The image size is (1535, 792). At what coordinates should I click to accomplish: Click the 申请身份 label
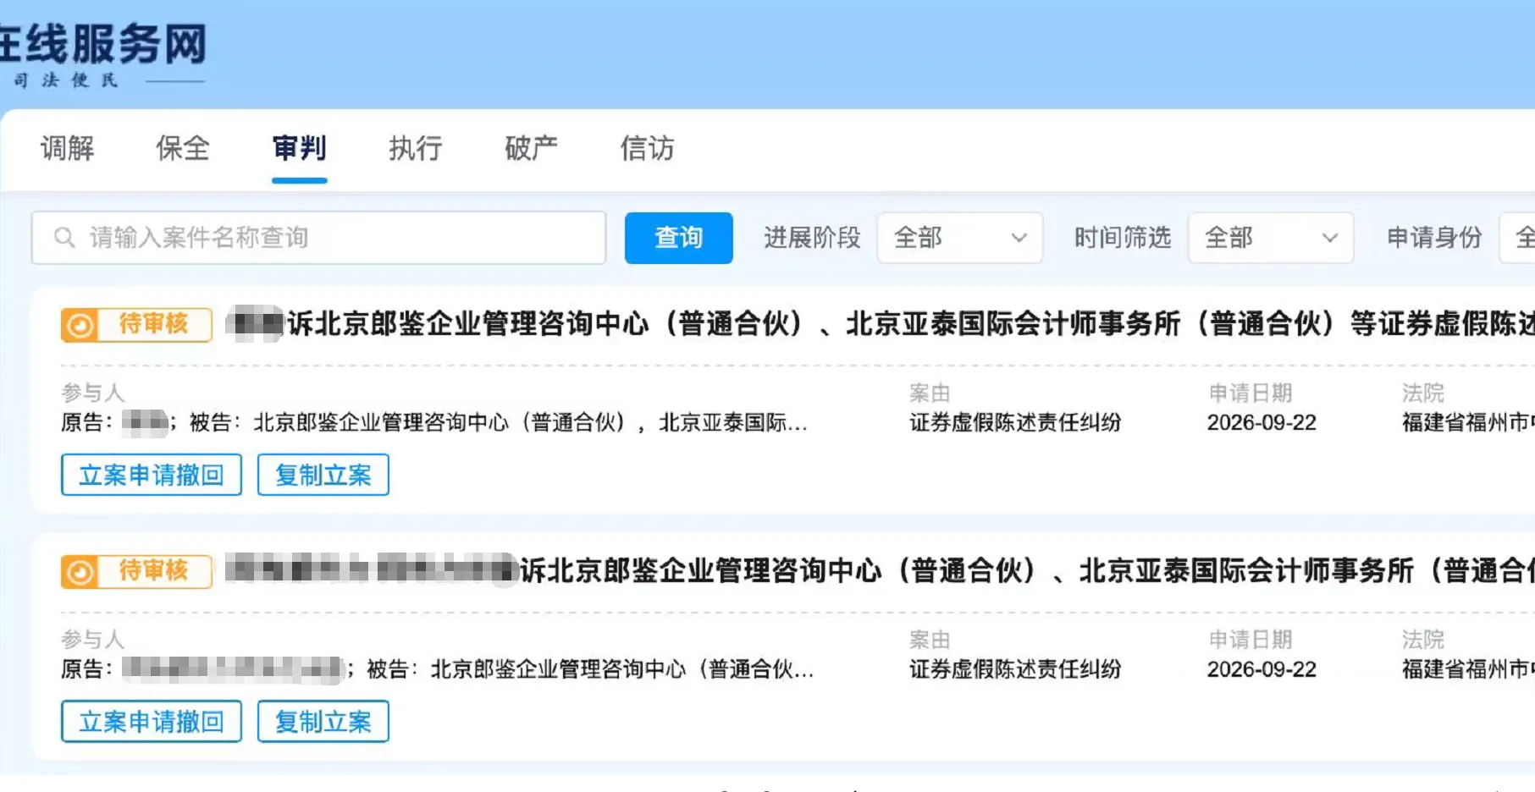tap(1434, 238)
